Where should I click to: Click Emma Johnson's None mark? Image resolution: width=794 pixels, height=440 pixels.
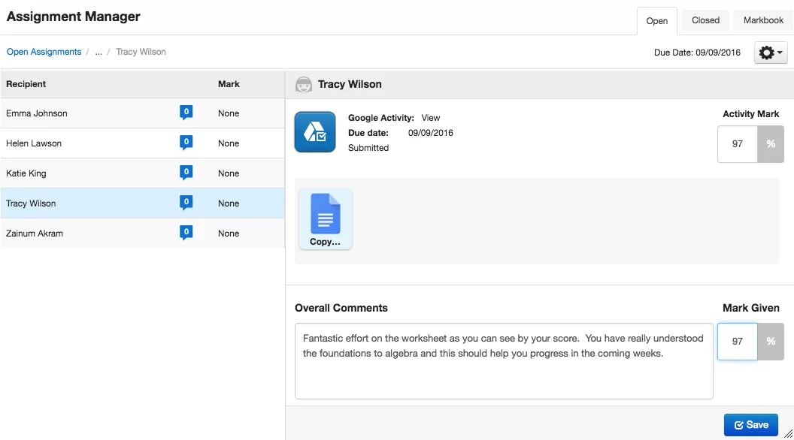229,113
